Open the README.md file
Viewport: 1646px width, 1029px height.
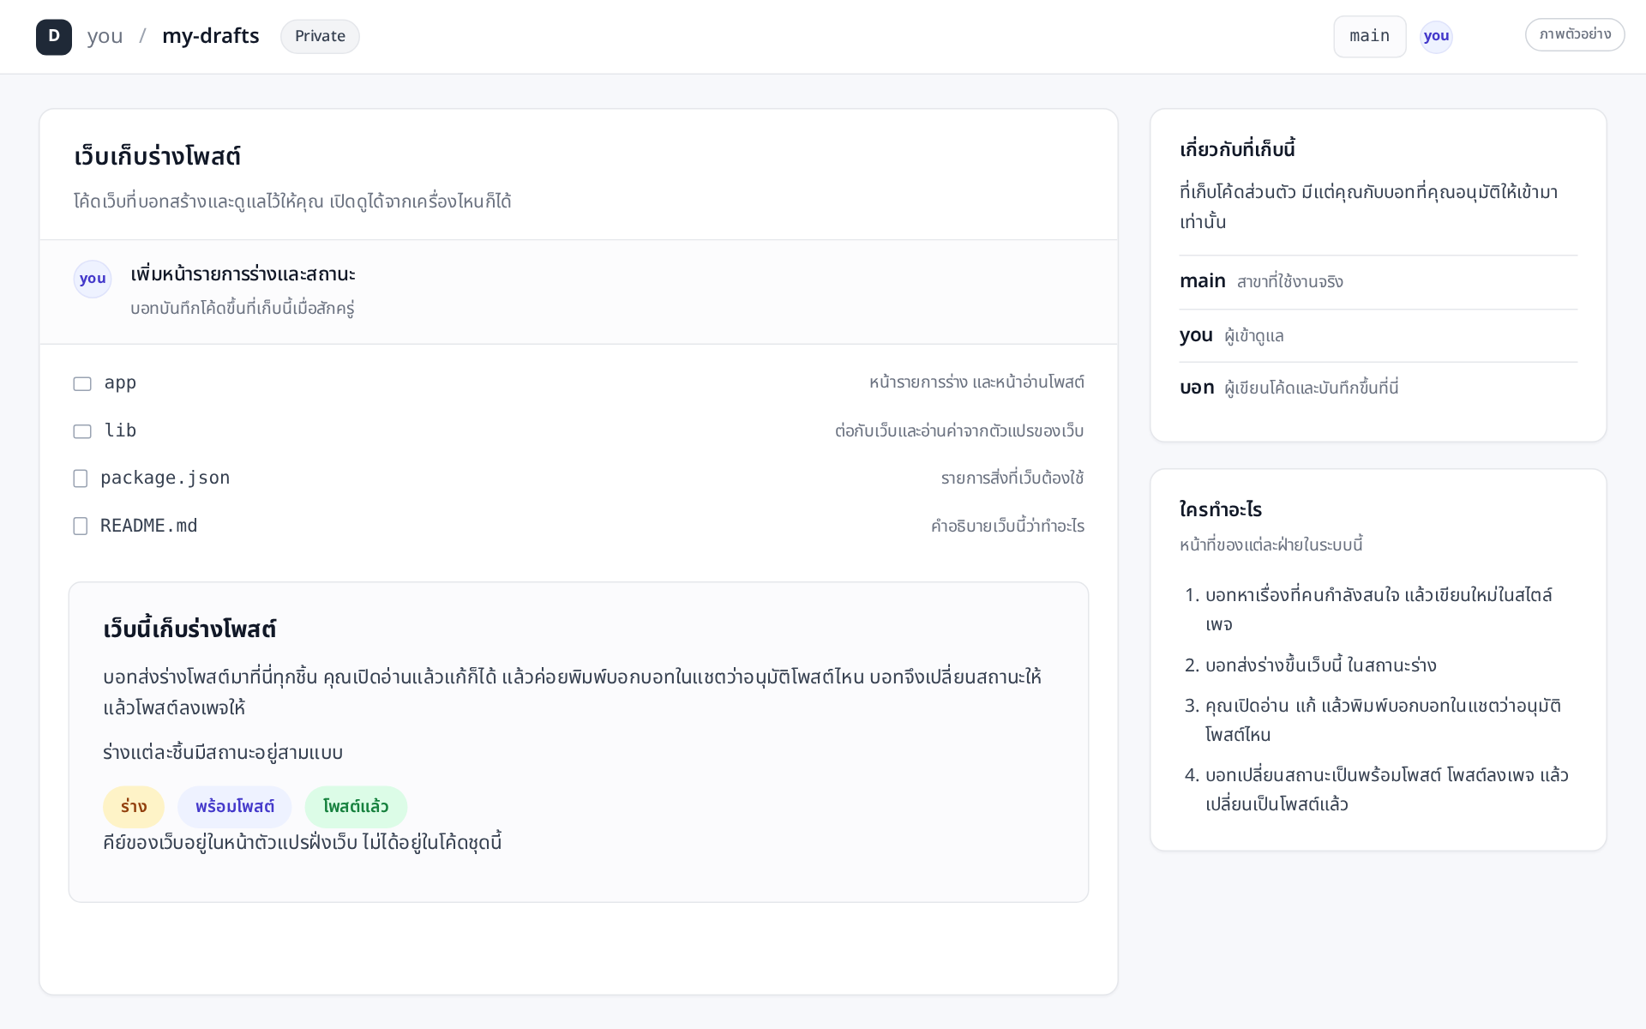(x=149, y=526)
